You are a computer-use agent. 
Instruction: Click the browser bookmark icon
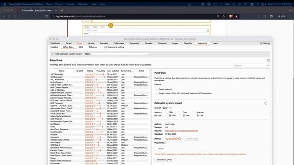46,16
